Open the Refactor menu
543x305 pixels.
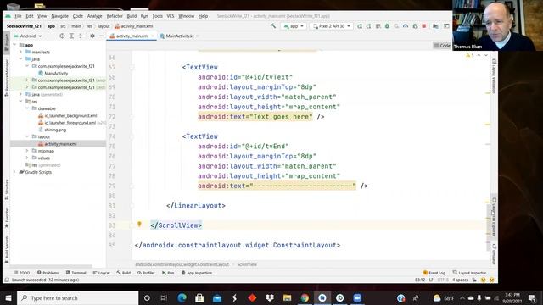click(115, 16)
